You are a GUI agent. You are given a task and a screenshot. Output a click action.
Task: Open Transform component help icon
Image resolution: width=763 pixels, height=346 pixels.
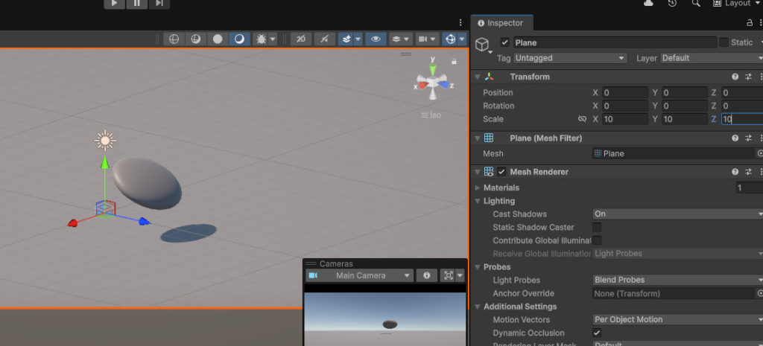[x=735, y=77]
